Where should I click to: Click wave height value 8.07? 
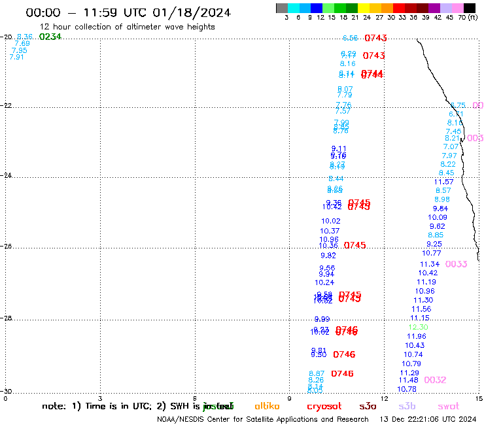point(345,89)
